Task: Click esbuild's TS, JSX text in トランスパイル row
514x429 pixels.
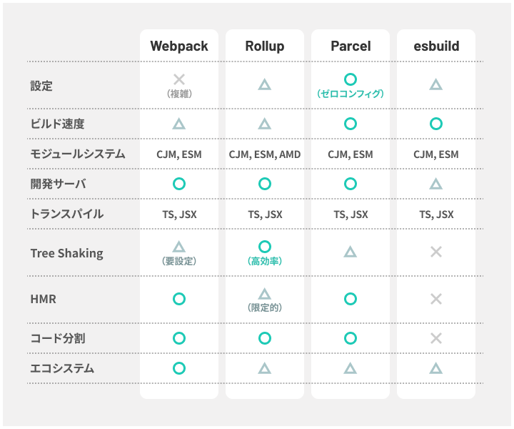Action: 436,214
